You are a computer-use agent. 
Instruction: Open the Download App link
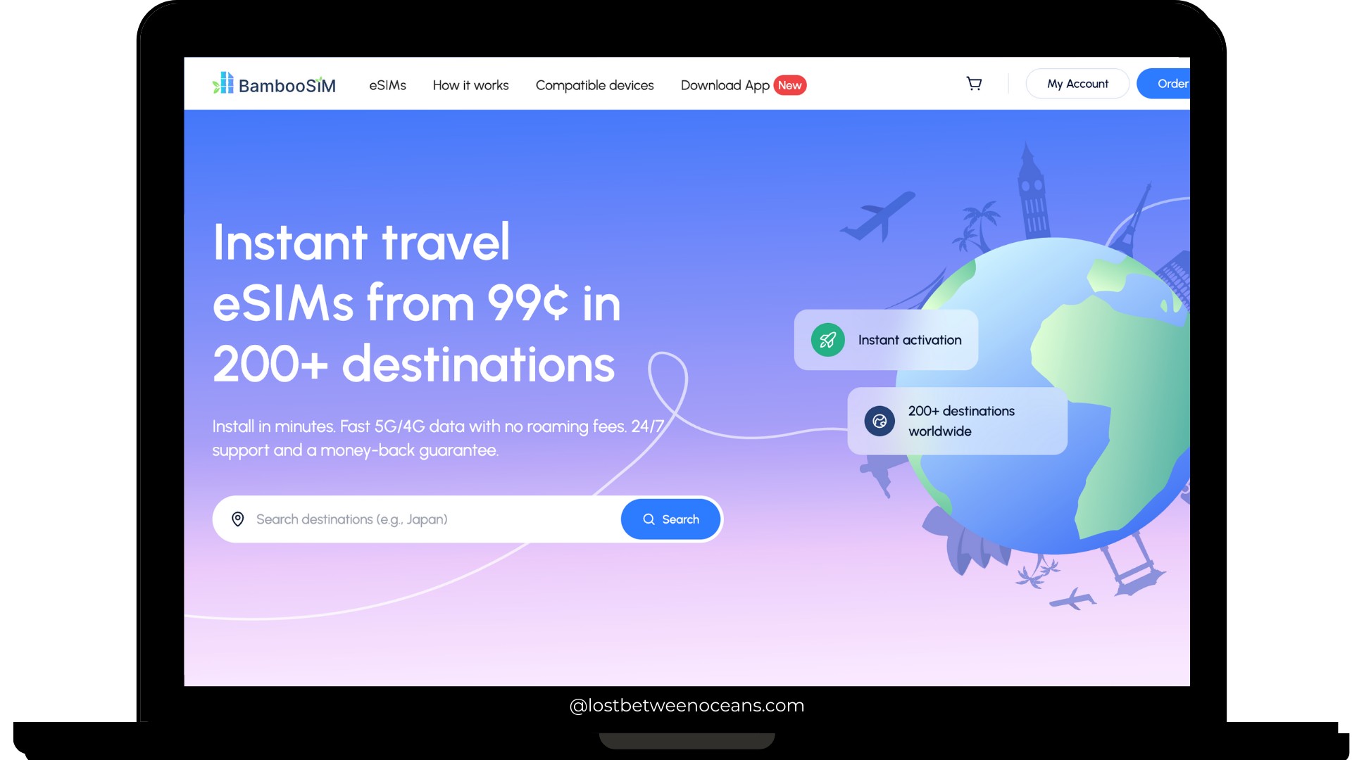tap(725, 85)
